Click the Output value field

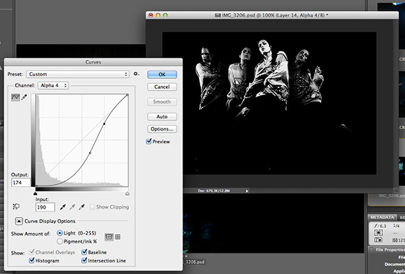(x=21, y=183)
